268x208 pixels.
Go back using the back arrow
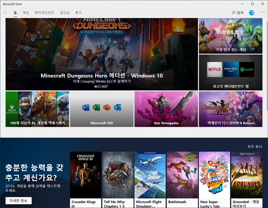click(x=5, y=13)
